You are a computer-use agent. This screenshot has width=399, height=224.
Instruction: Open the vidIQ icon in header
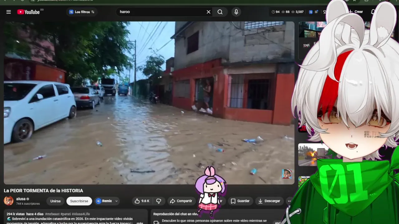311,12
